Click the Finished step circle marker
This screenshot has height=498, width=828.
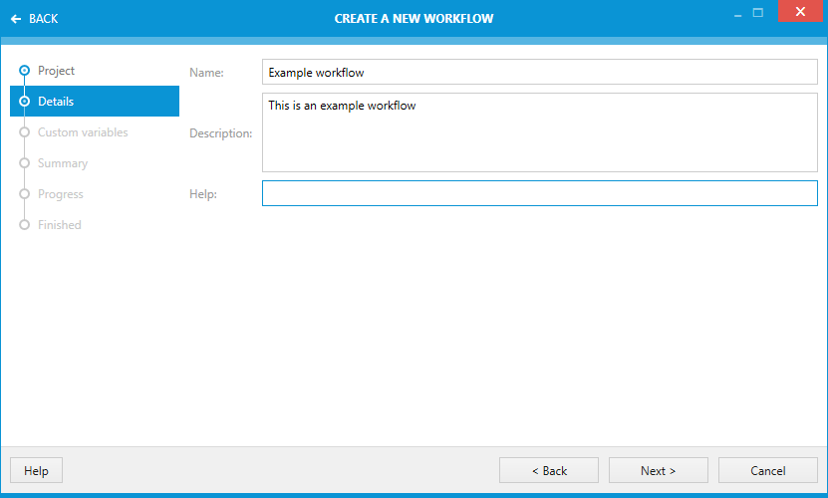24,224
